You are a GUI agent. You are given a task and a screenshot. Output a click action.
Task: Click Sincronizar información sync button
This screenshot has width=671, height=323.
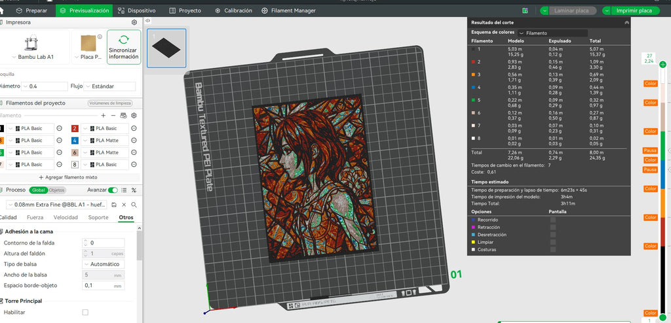[x=124, y=47]
